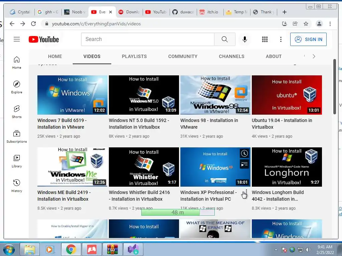Image resolution: width=342 pixels, height=256 pixels.
Task: Open Explore in the sidebar
Action: point(17,87)
